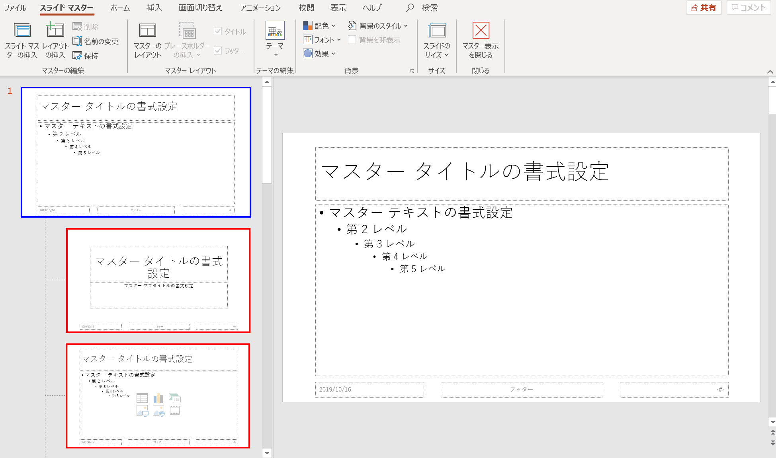The height and width of the screenshot is (458, 776).
Task: Open the Help (ヘルプ) tab
Action: point(372,8)
